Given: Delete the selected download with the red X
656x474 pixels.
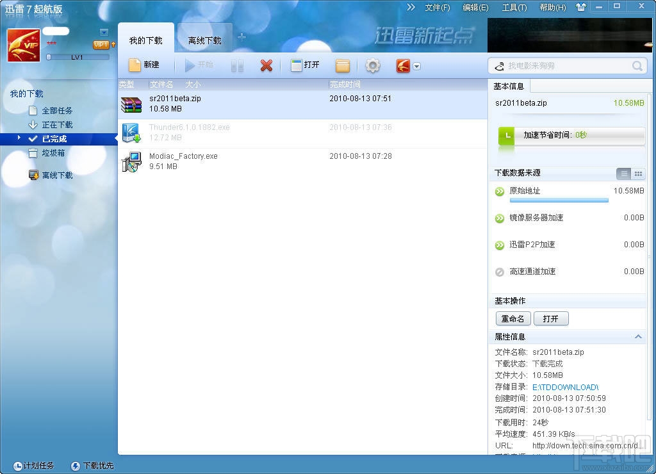Looking at the screenshot, I should tap(266, 64).
